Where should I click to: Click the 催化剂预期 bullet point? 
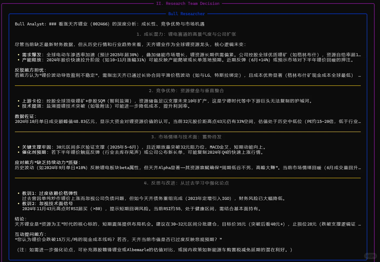[34, 152]
